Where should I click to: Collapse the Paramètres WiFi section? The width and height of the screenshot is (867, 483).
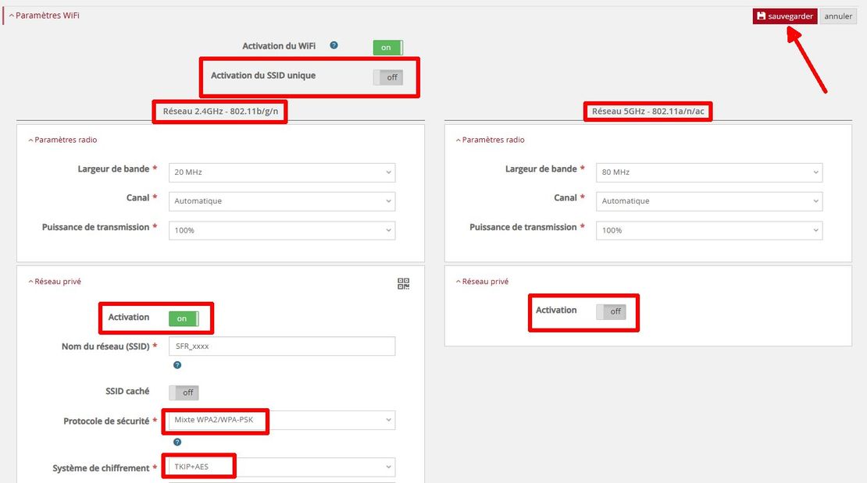point(45,16)
